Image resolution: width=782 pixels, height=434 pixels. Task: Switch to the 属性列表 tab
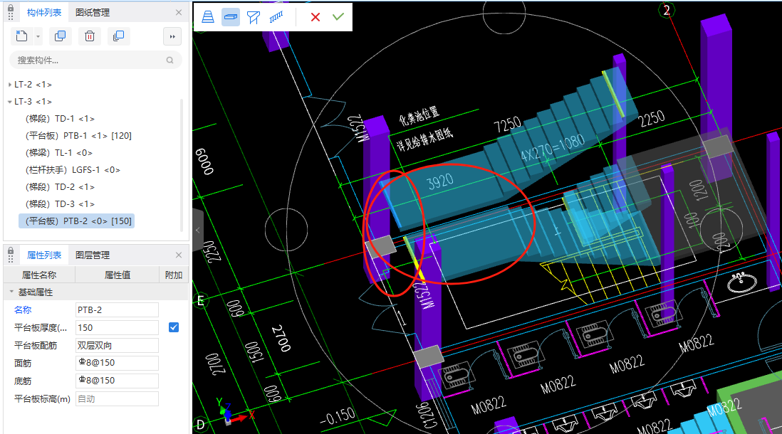click(44, 255)
